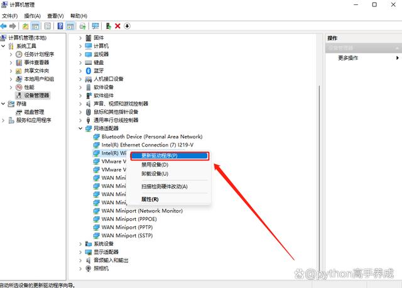Screen dimensions: 402x288
Task: Toggle the show/hide console tree icon
Action: 35,26
